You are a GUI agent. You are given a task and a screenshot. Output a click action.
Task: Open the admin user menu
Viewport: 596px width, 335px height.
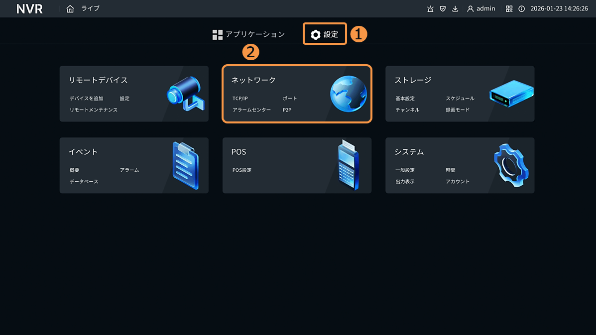pos(481,9)
